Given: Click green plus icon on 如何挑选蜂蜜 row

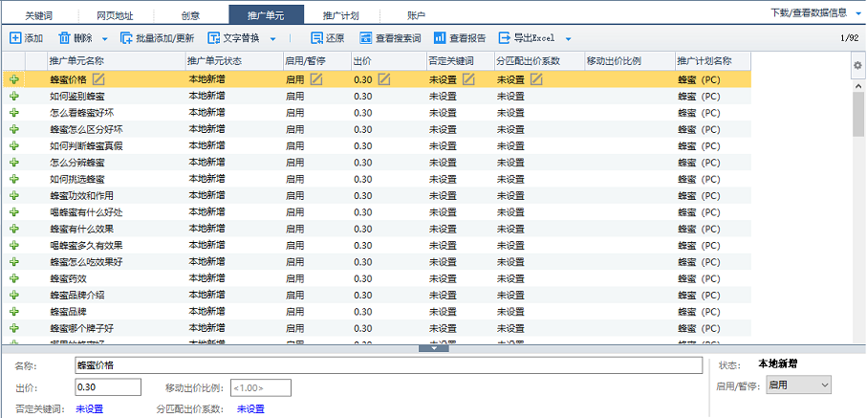Looking at the screenshot, I should [14, 180].
